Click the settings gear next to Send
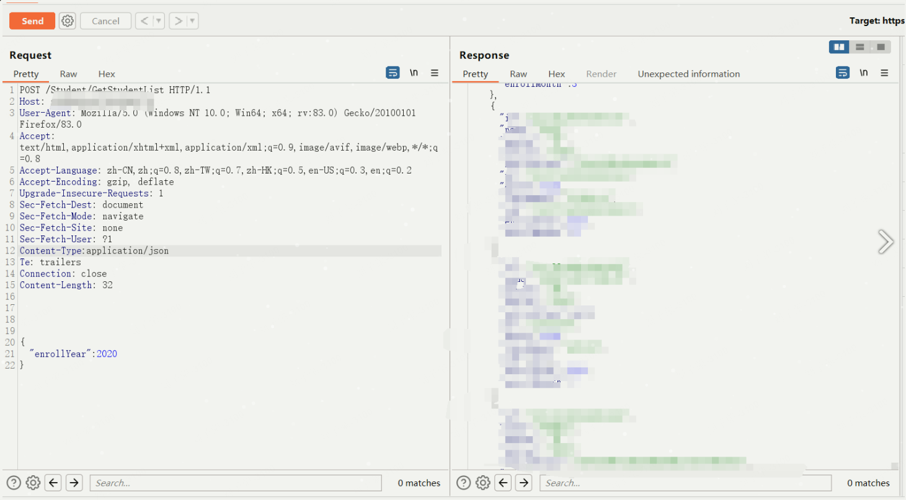The height and width of the screenshot is (500, 906). (x=67, y=21)
